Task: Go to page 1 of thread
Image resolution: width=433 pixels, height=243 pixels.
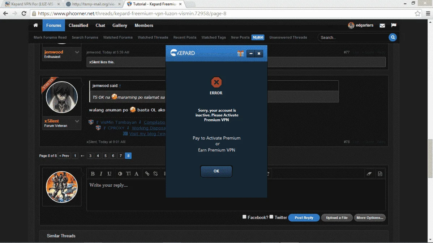Action: [75, 156]
